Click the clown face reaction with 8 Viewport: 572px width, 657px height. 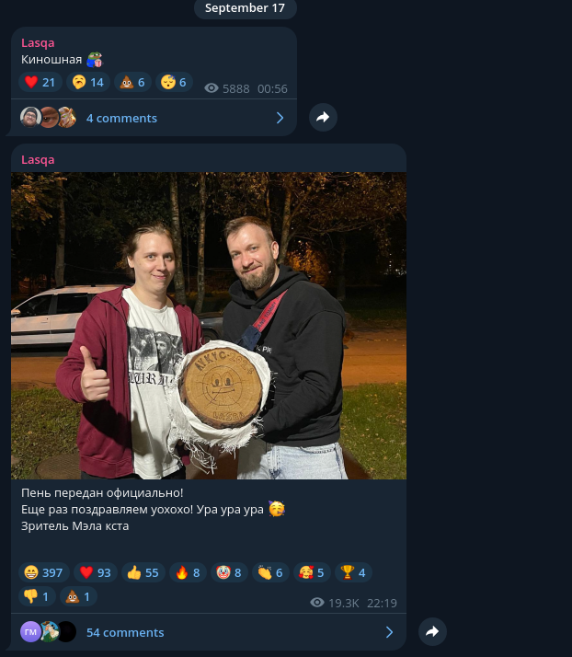(x=229, y=572)
